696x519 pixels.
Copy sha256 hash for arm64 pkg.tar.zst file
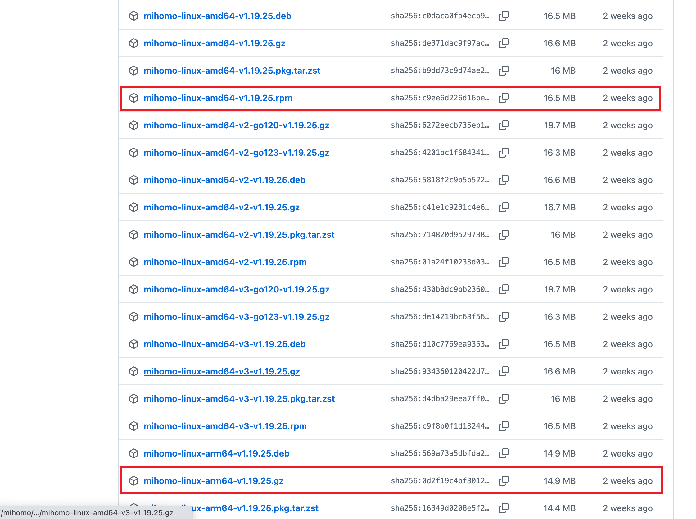pos(504,508)
